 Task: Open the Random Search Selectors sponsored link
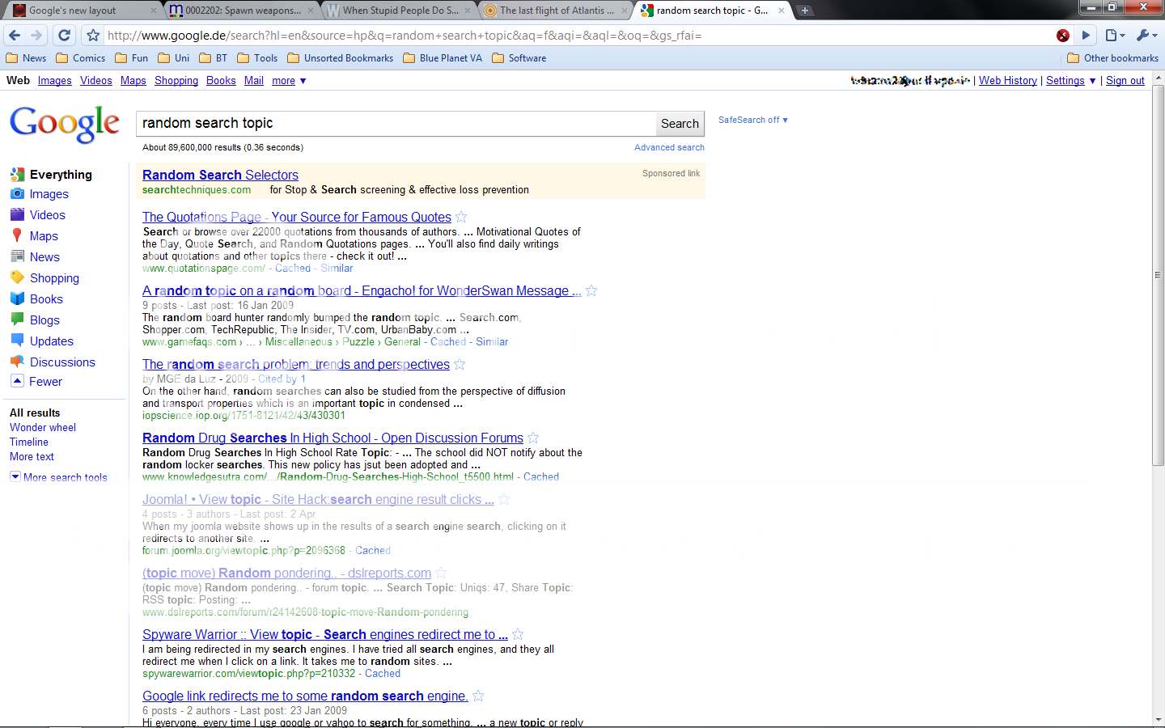coord(220,175)
